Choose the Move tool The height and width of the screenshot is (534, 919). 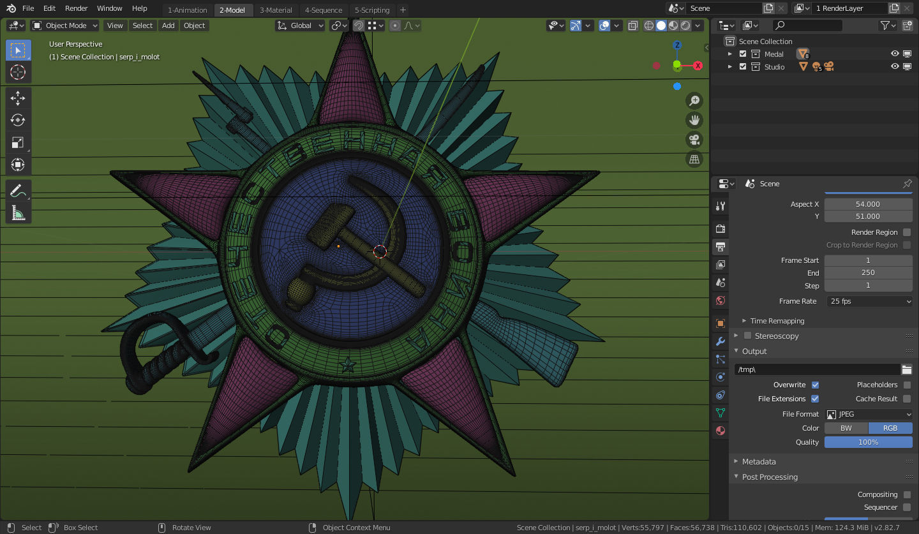18,98
